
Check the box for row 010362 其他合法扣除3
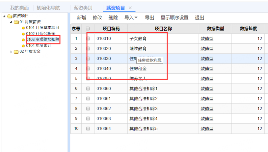(88, 109)
